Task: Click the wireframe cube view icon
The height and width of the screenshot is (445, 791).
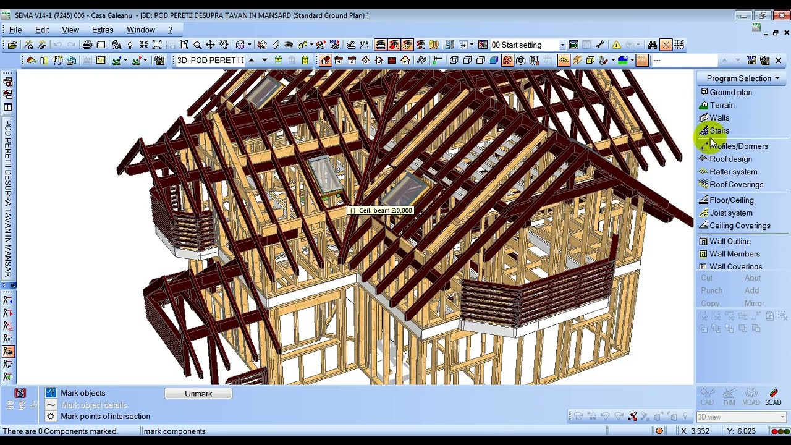Action: coord(454,61)
